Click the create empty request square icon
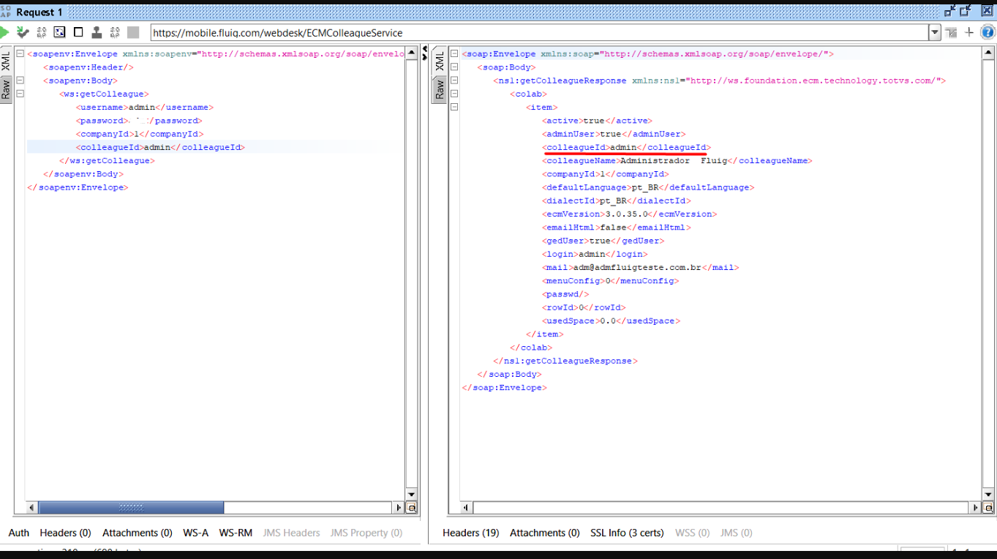Image resolution: width=997 pixels, height=559 pixels. [x=78, y=32]
